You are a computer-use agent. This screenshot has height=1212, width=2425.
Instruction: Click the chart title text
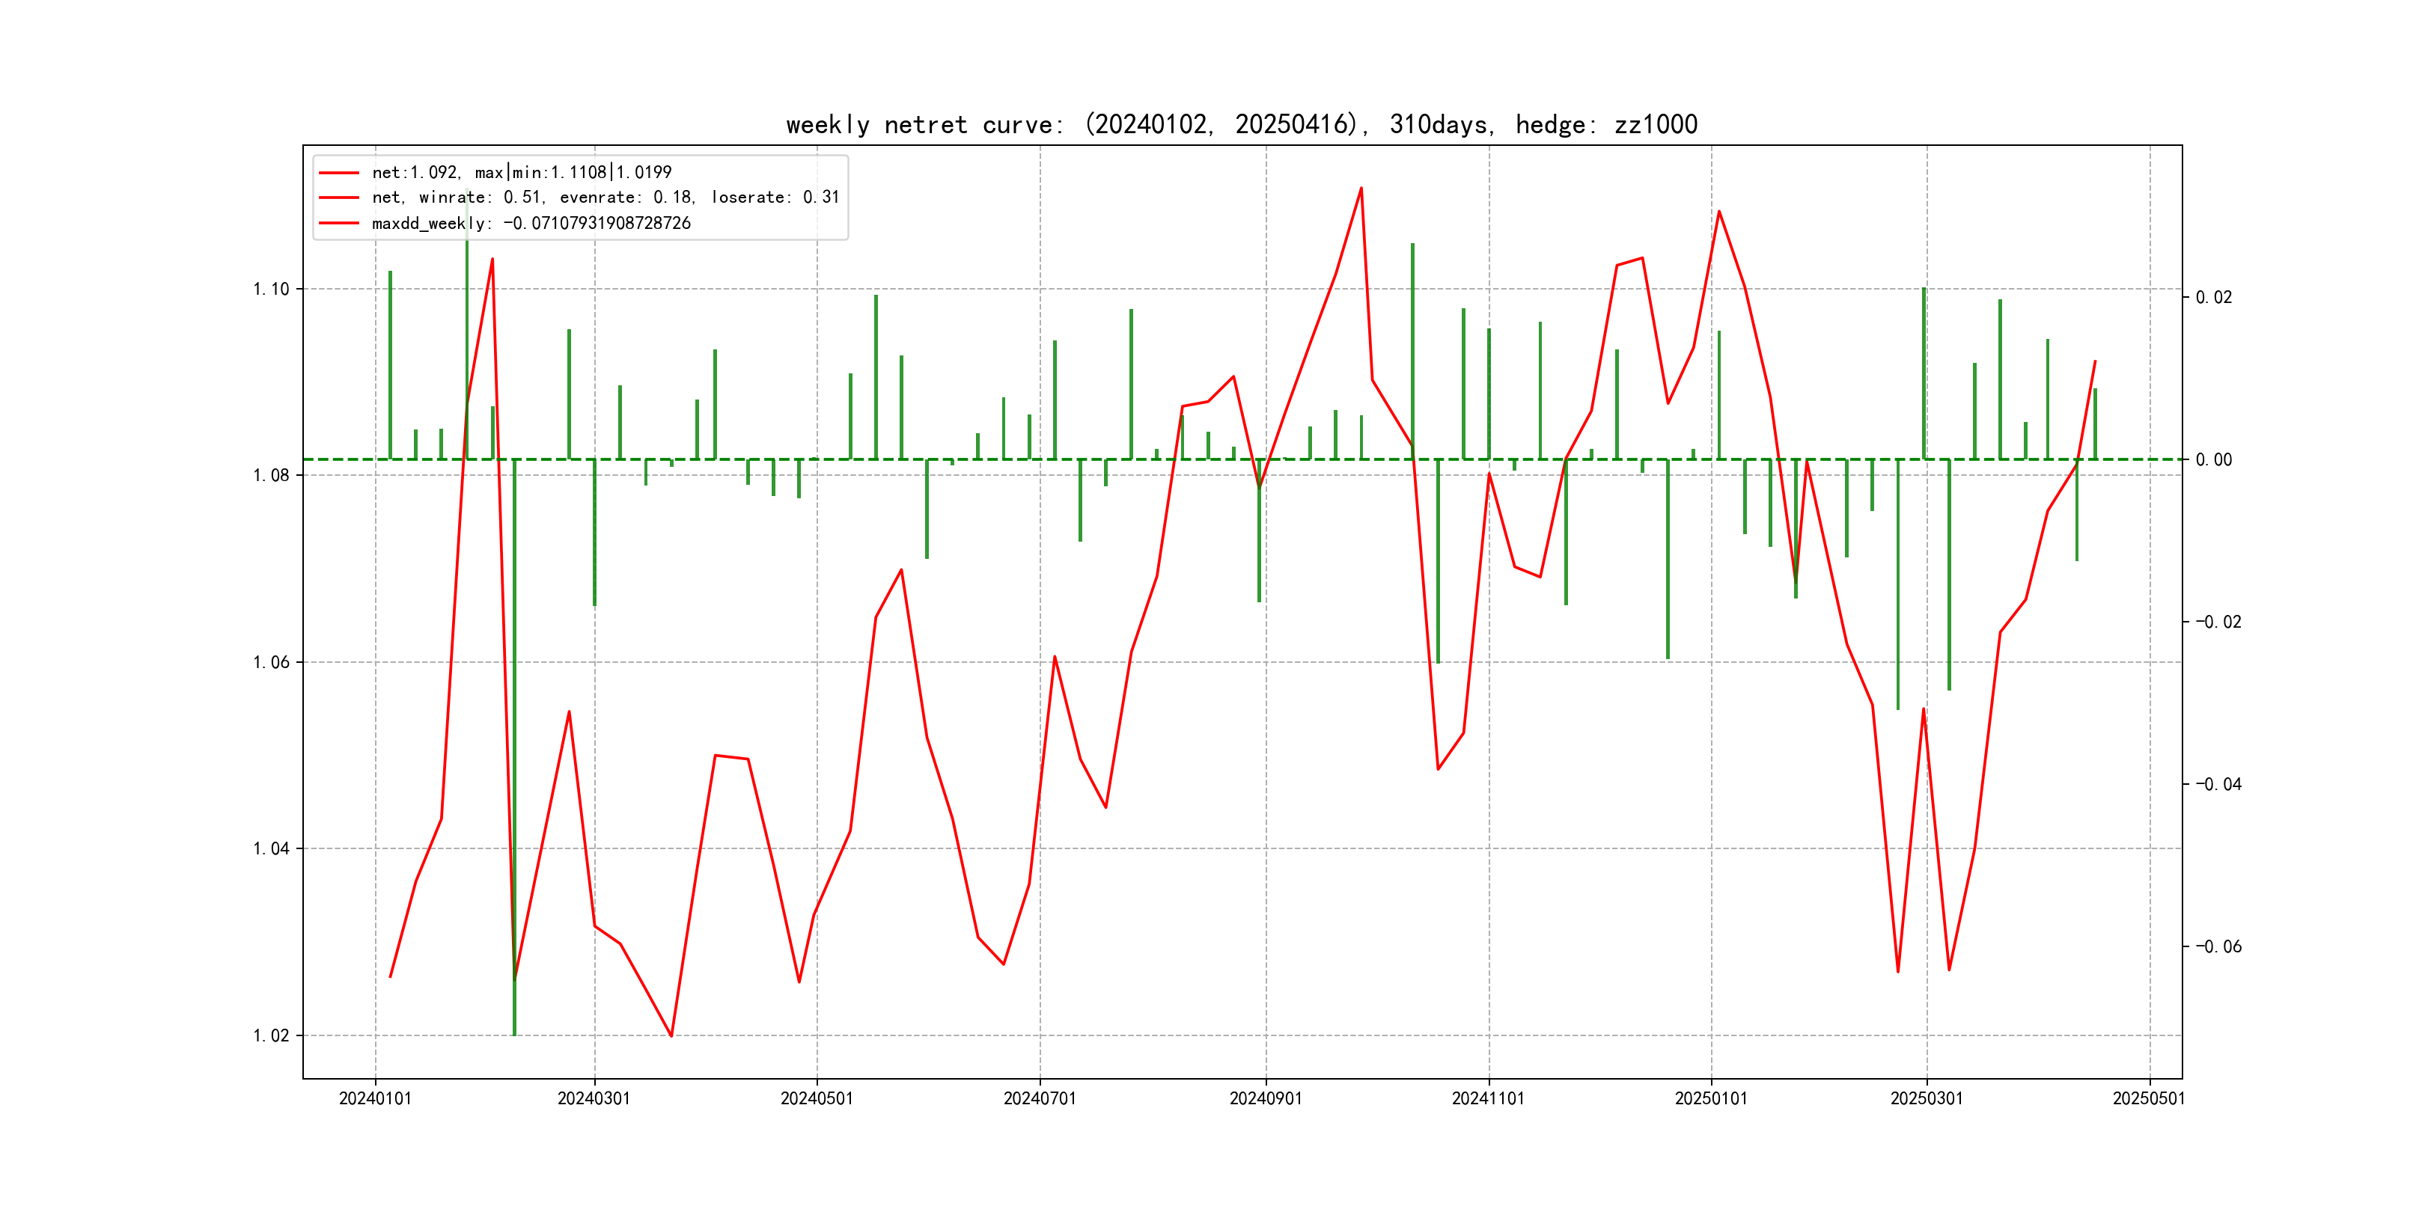pyautogui.click(x=1241, y=124)
